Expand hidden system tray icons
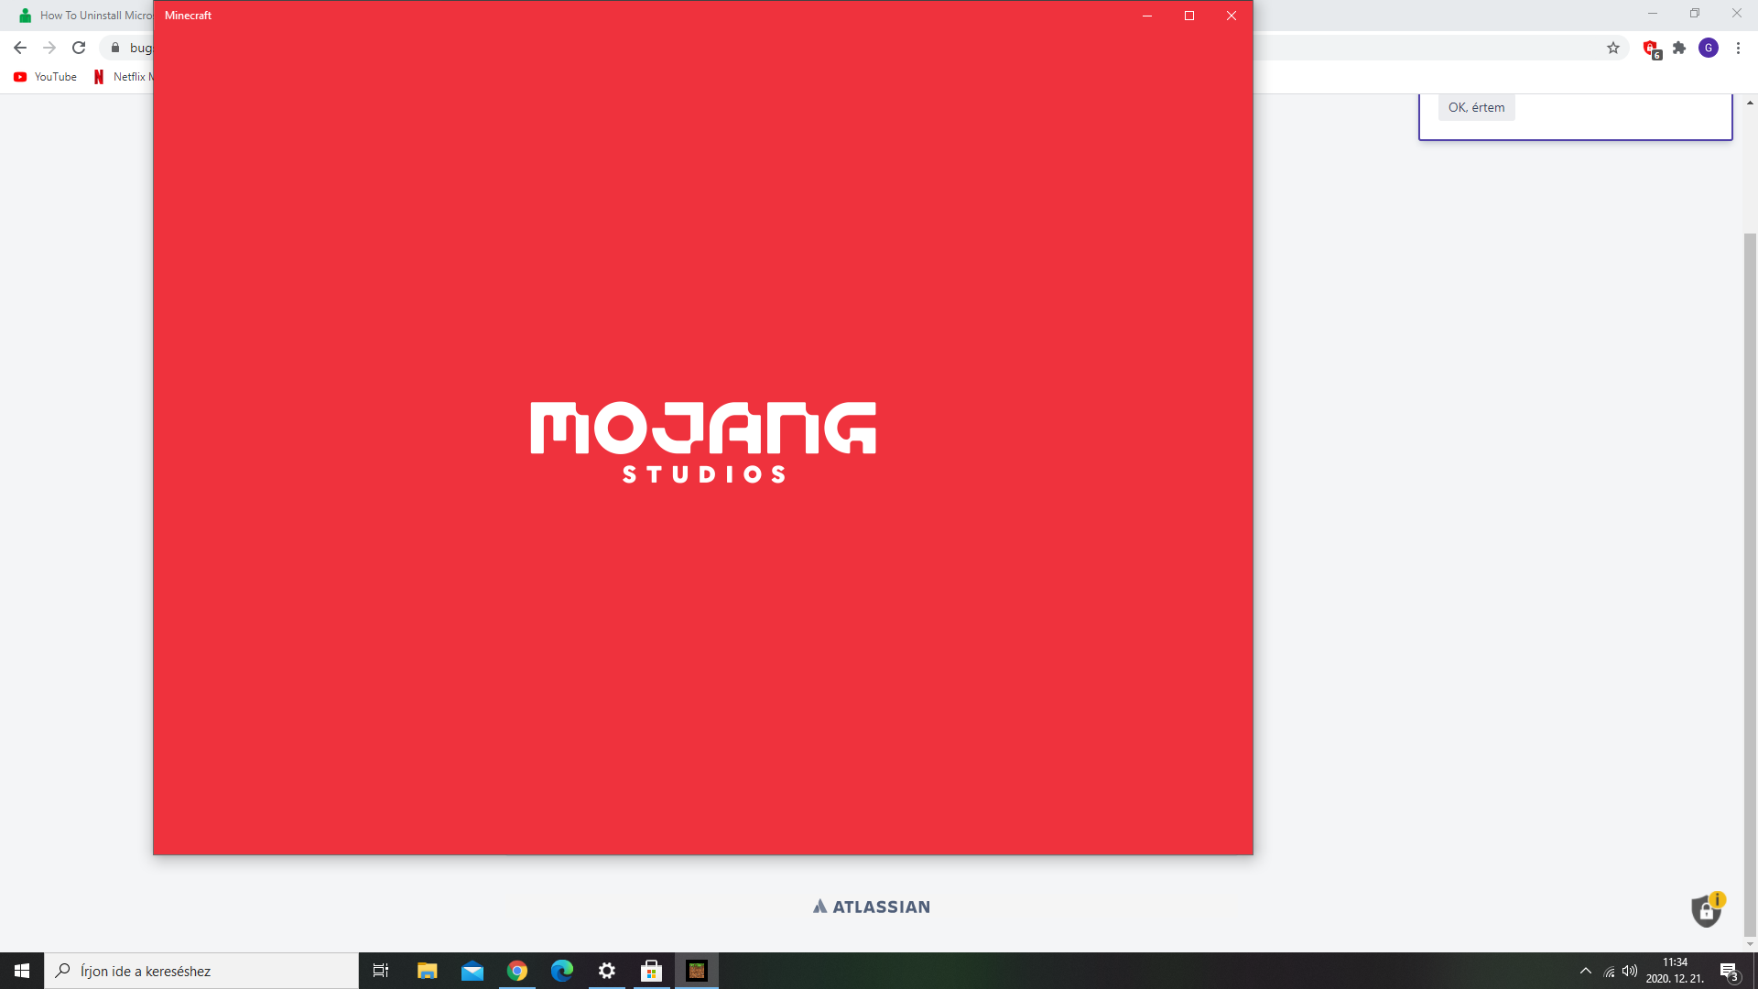1758x989 pixels. click(x=1586, y=971)
